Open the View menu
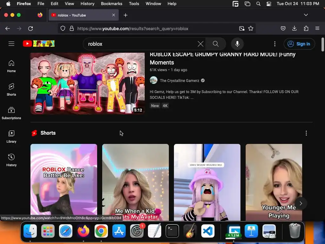Screen dimensions: 325x244 point(69,4)
